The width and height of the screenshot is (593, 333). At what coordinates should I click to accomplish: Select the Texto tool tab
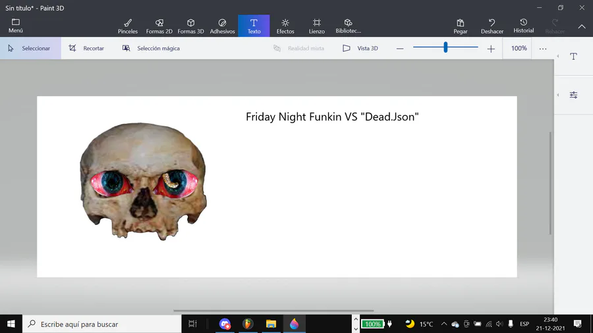(x=254, y=26)
